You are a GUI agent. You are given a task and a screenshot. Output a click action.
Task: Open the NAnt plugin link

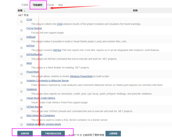point(29,63)
